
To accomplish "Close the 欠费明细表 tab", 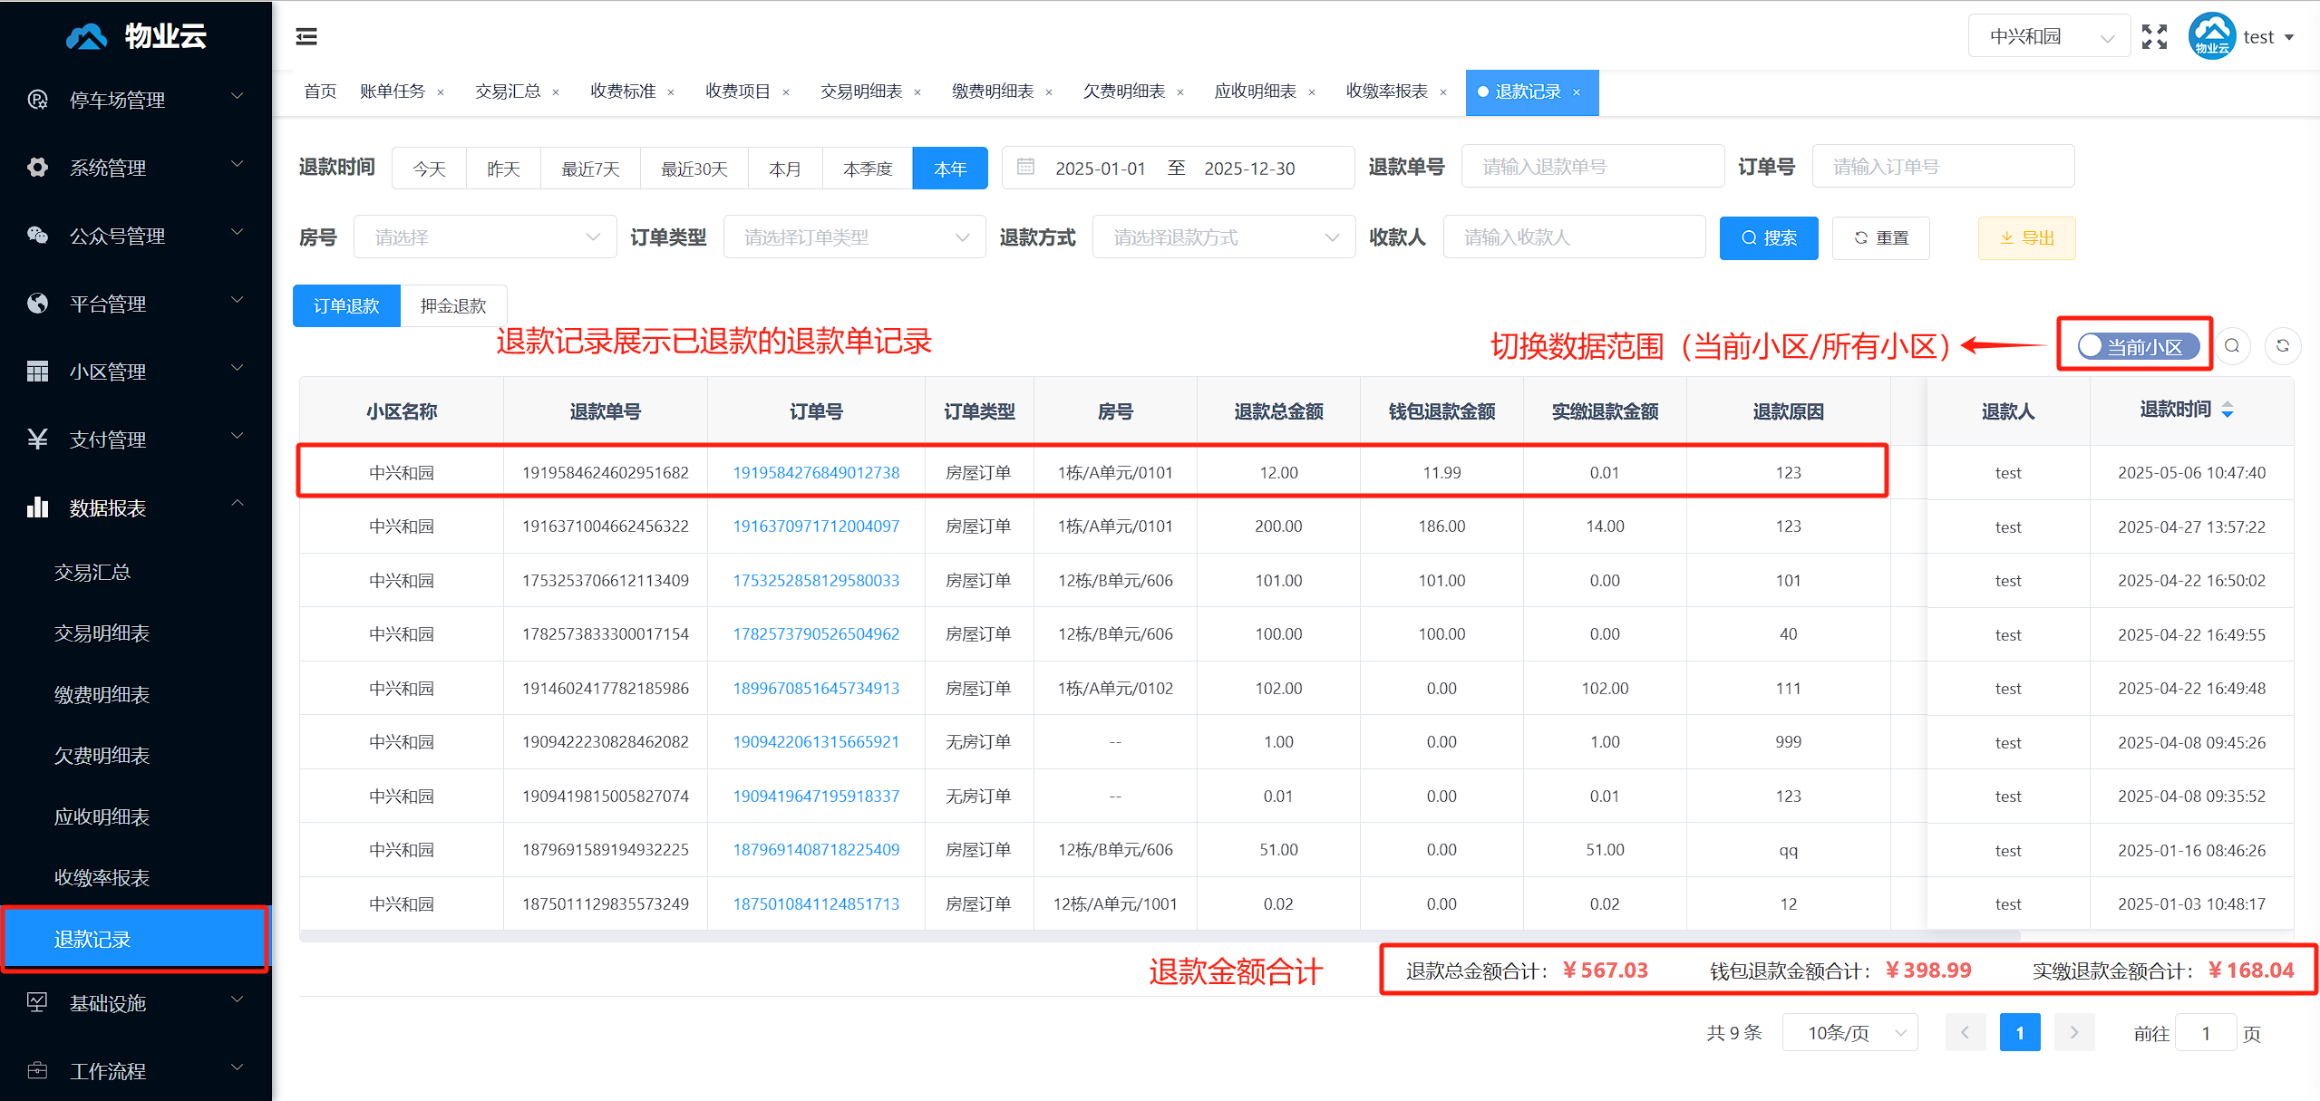I will coord(1180,92).
